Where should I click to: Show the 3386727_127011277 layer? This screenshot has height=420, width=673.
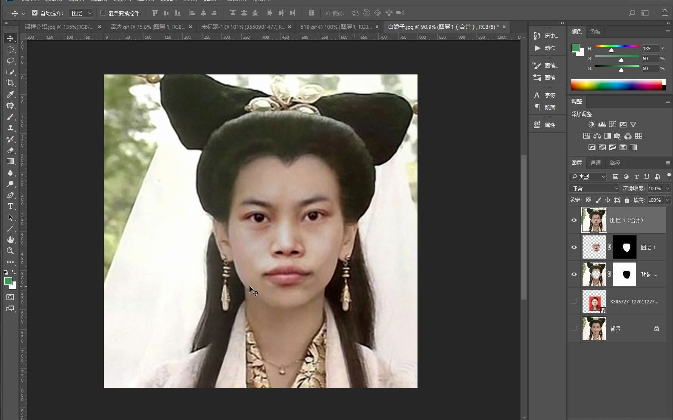(x=574, y=301)
